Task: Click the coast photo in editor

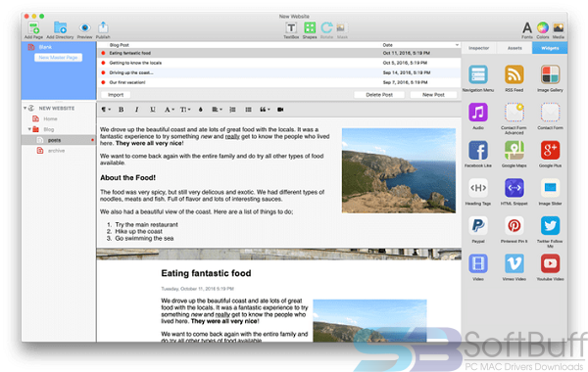Action: pyautogui.click(x=399, y=170)
